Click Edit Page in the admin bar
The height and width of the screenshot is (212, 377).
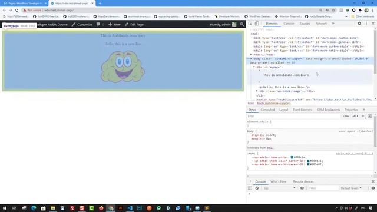[x=134, y=24]
